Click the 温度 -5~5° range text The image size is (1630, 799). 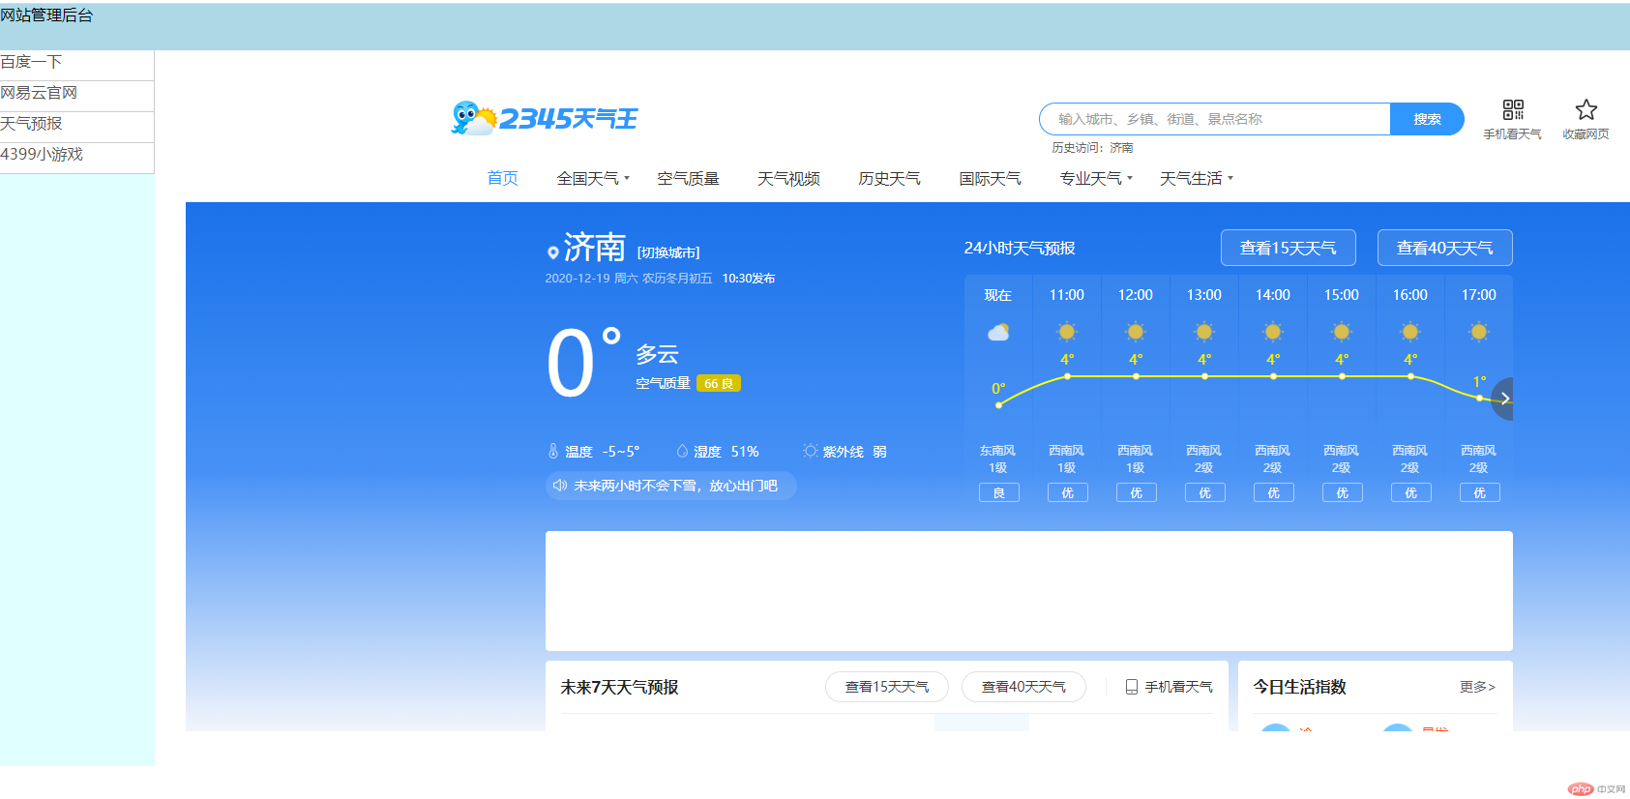coord(602,452)
